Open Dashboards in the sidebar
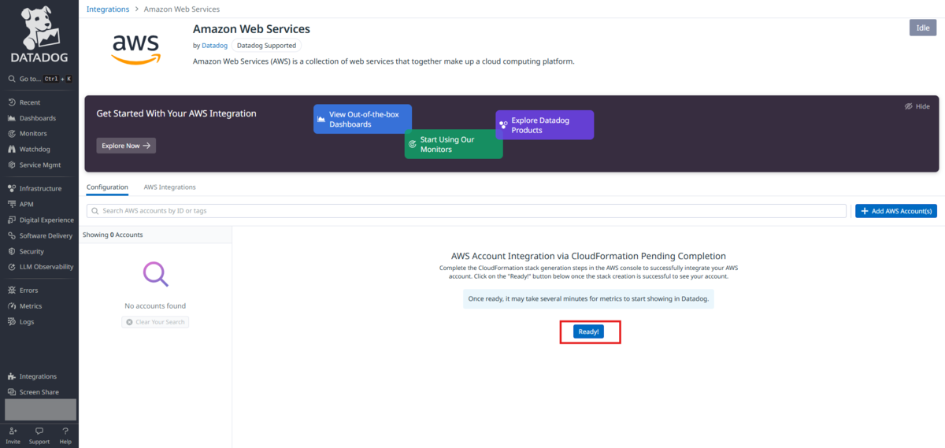The width and height of the screenshot is (945, 448). click(x=37, y=118)
